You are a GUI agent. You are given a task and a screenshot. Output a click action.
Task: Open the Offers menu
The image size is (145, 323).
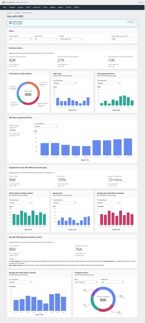click(x=29, y=7)
